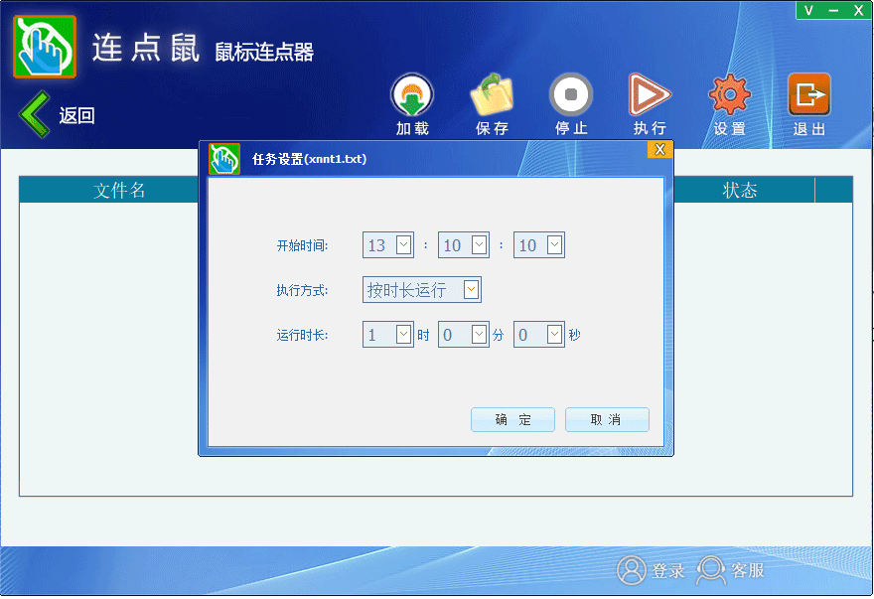Click the 返回 text label

tap(76, 115)
